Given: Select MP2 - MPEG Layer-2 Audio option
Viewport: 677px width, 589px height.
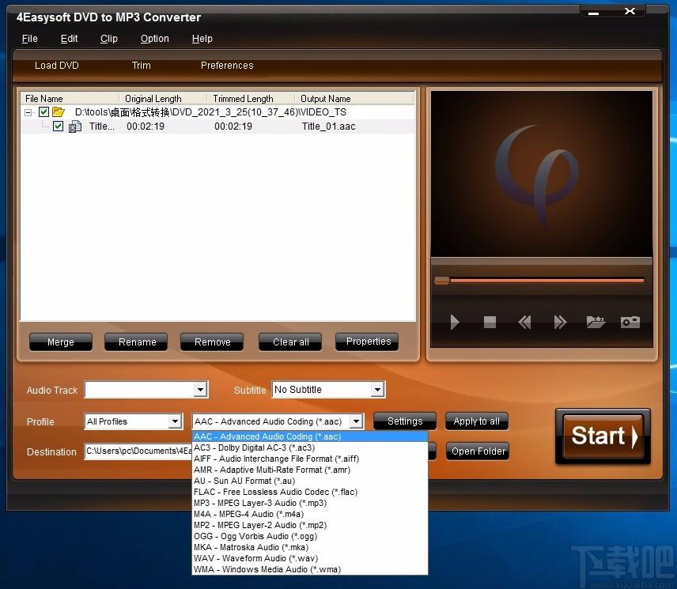Looking at the screenshot, I should (x=310, y=525).
